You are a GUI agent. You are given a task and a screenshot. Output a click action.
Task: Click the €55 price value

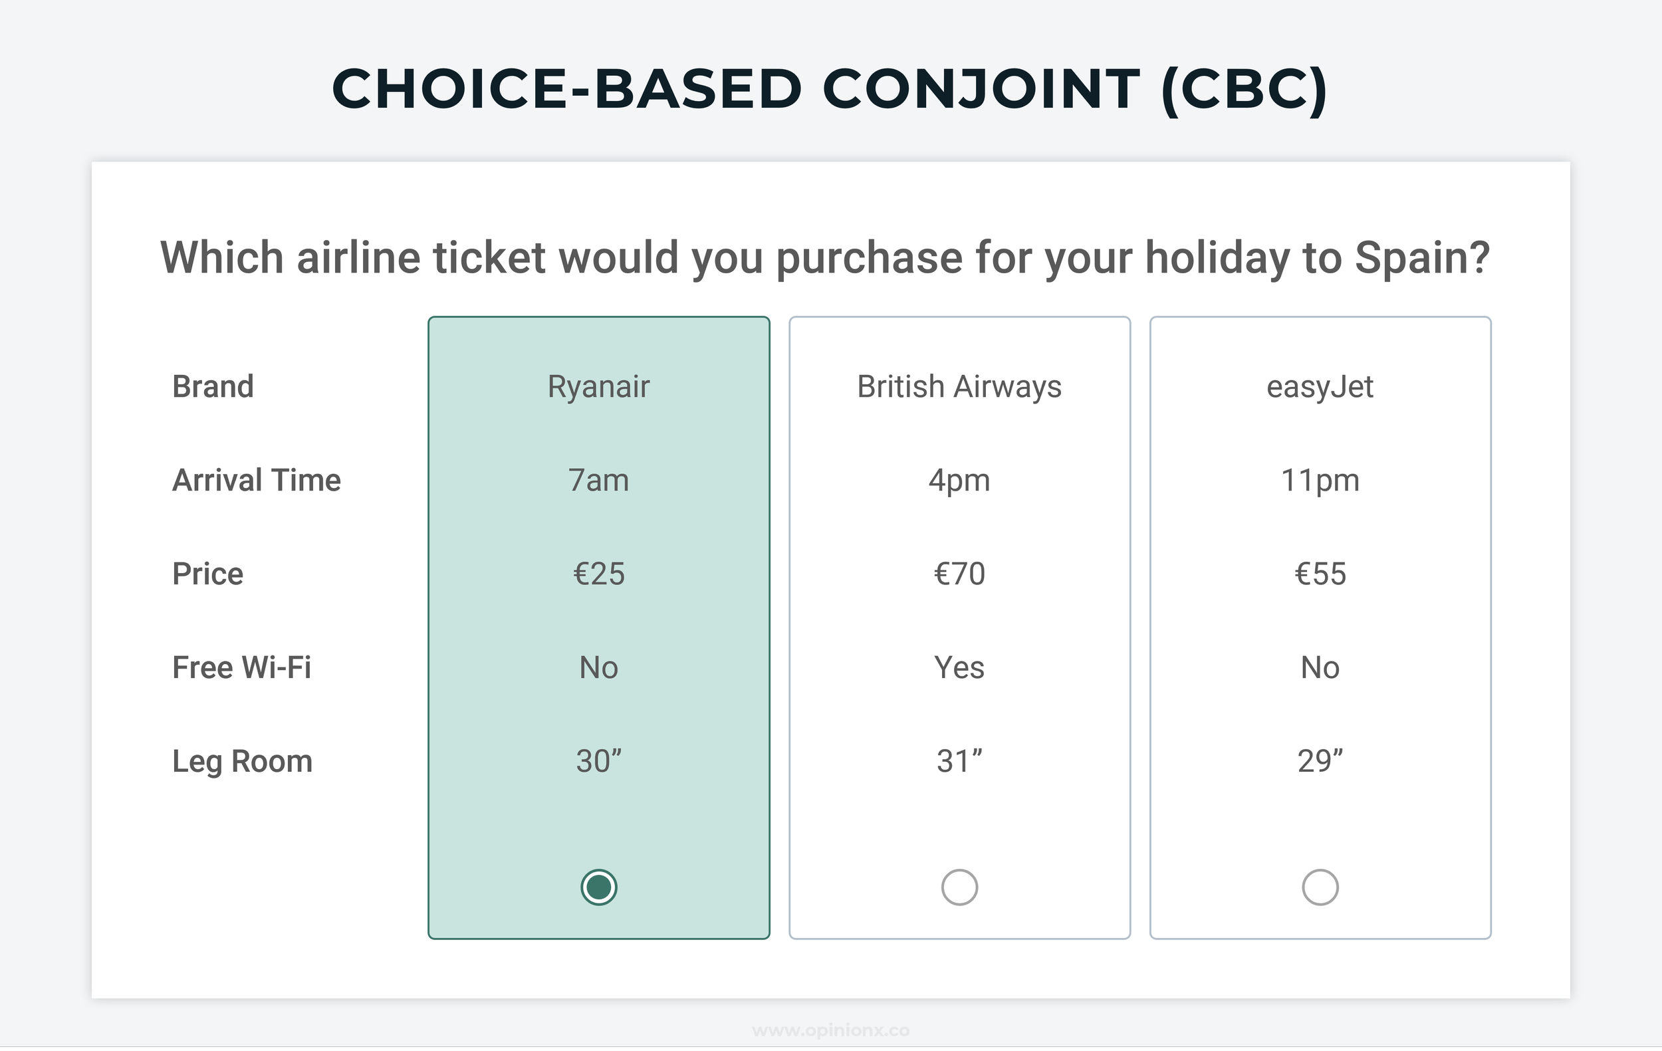pyautogui.click(x=1320, y=574)
